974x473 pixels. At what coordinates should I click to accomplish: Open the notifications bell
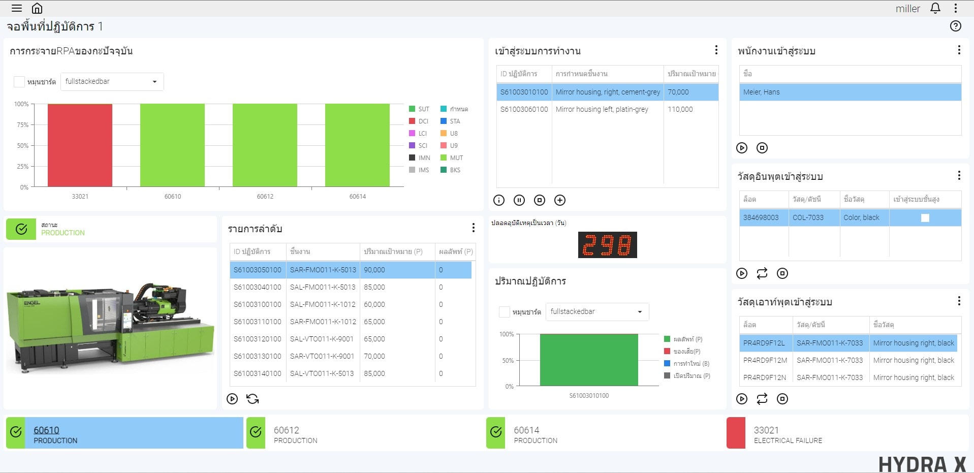(x=935, y=8)
